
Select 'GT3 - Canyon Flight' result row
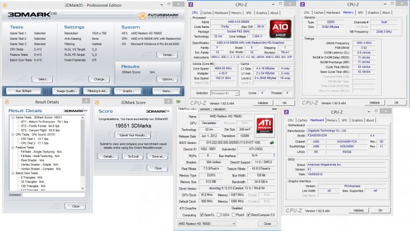(x=40, y=130)
